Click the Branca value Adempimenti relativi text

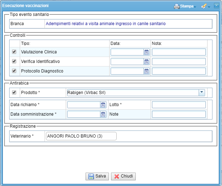(x=106, y=24)
